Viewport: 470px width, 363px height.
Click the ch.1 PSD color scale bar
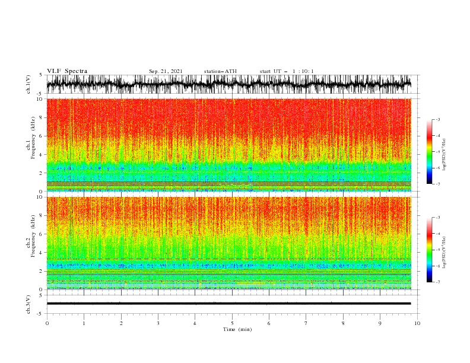429,152
